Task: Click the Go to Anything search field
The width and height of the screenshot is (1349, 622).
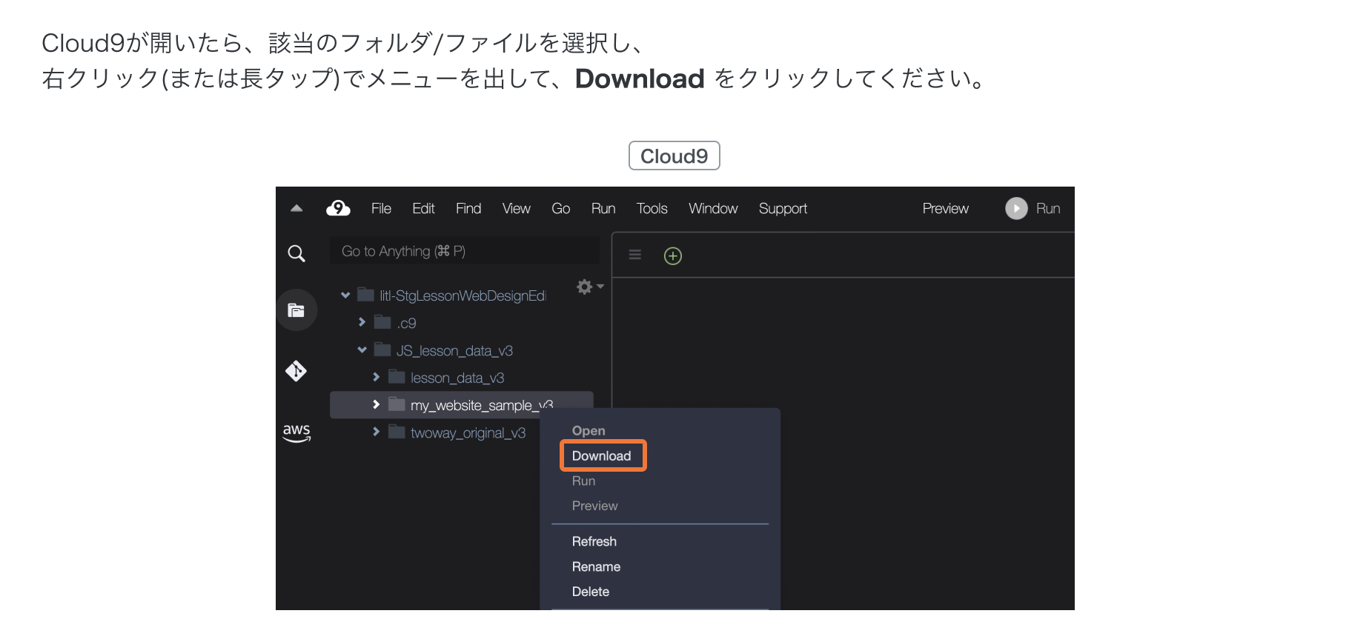Action: [465, 252]
